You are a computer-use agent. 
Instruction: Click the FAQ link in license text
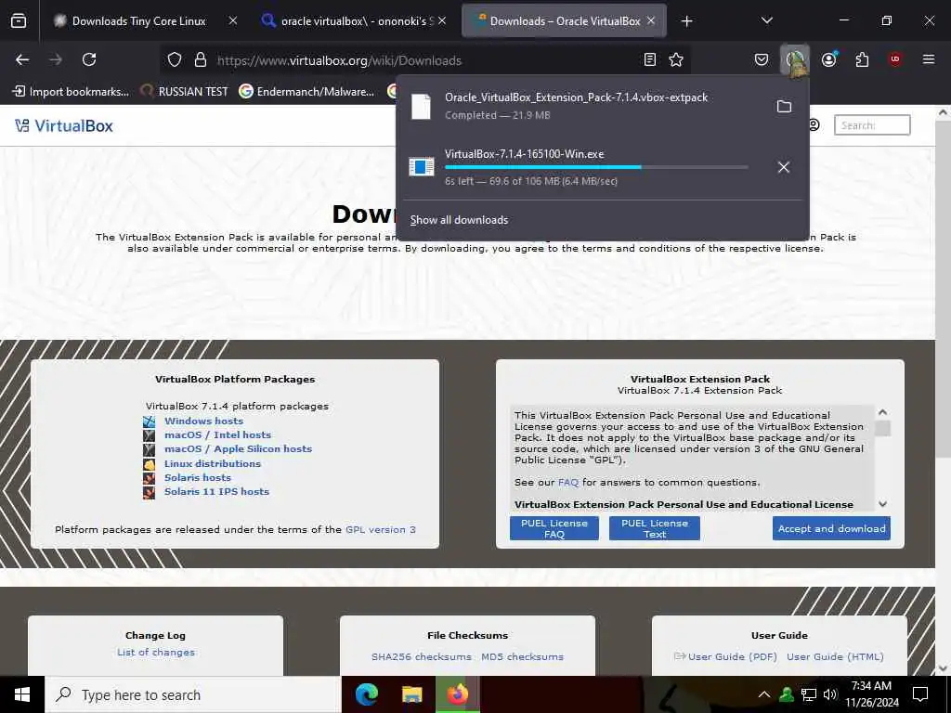[568, 483]
